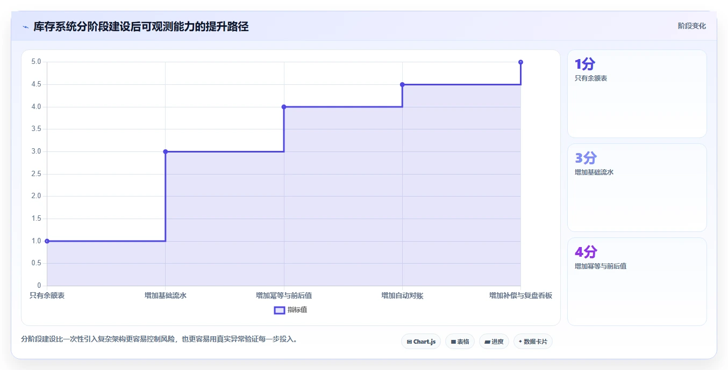Click the data point at value 4.5
Image resolution: width=728 pixels, height=370 pixels.
402,84
